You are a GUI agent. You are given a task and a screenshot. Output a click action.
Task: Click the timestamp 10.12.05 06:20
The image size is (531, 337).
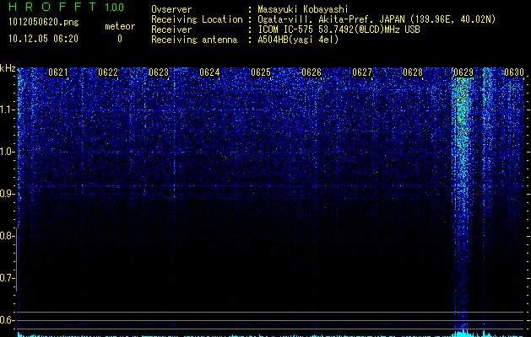pyautogui.click(x=43, y=39)
